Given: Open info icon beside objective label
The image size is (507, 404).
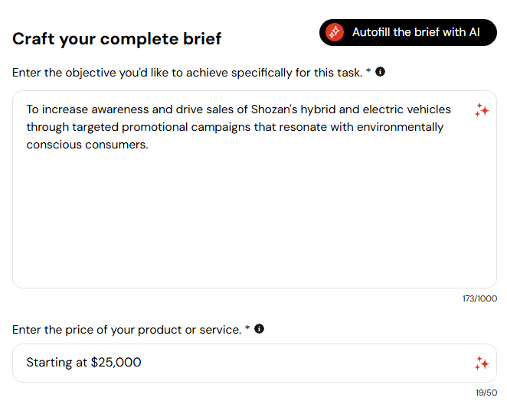Looking at the screenshot, I should click(x=380, y=72).
